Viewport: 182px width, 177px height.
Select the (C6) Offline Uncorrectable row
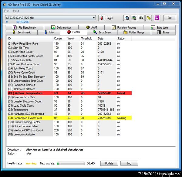69,126
